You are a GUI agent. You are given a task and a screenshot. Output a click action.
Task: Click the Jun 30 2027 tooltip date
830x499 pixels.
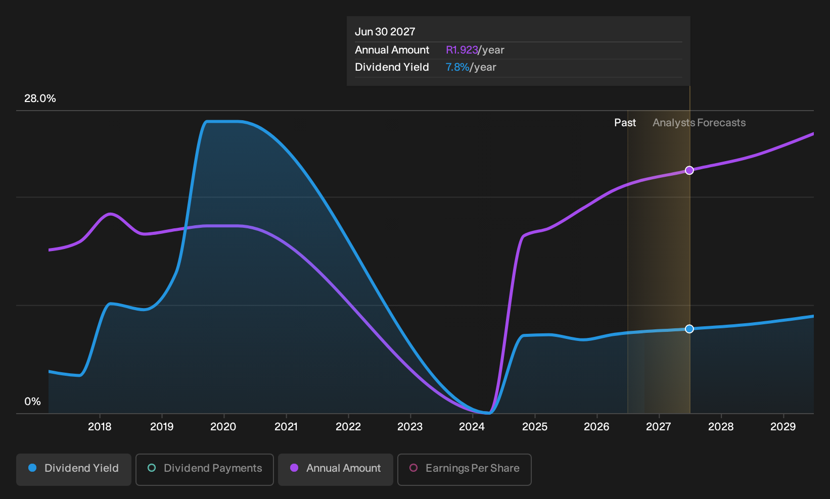pyautogui.click(x=385, y=32)
